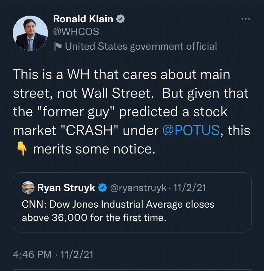Open the Ronald Klain display name

[x=83, y=19]
